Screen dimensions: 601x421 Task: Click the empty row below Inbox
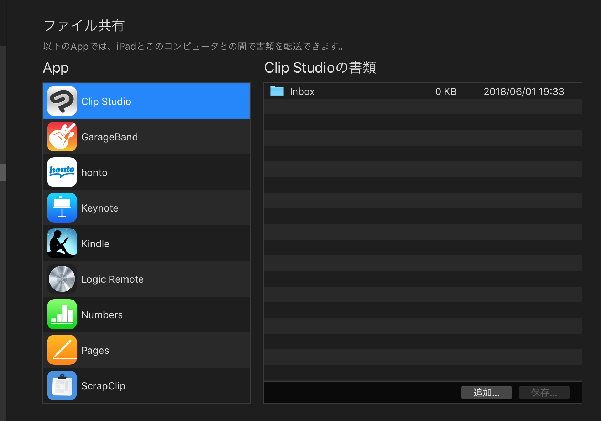tap(423, 107)
